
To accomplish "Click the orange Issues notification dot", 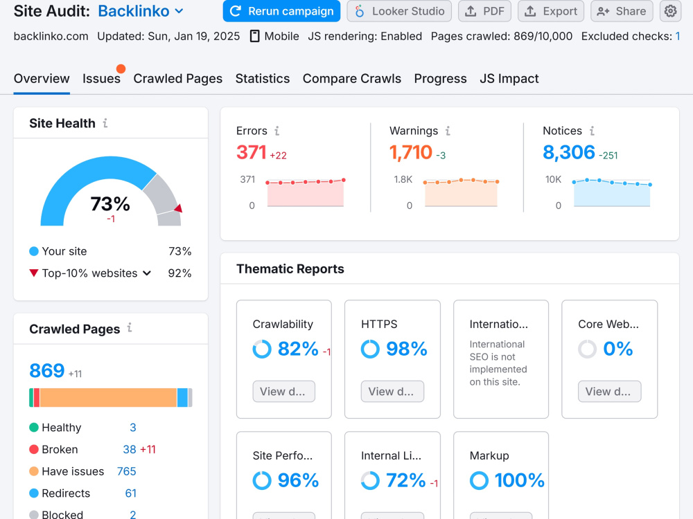I will click(121, 69).
